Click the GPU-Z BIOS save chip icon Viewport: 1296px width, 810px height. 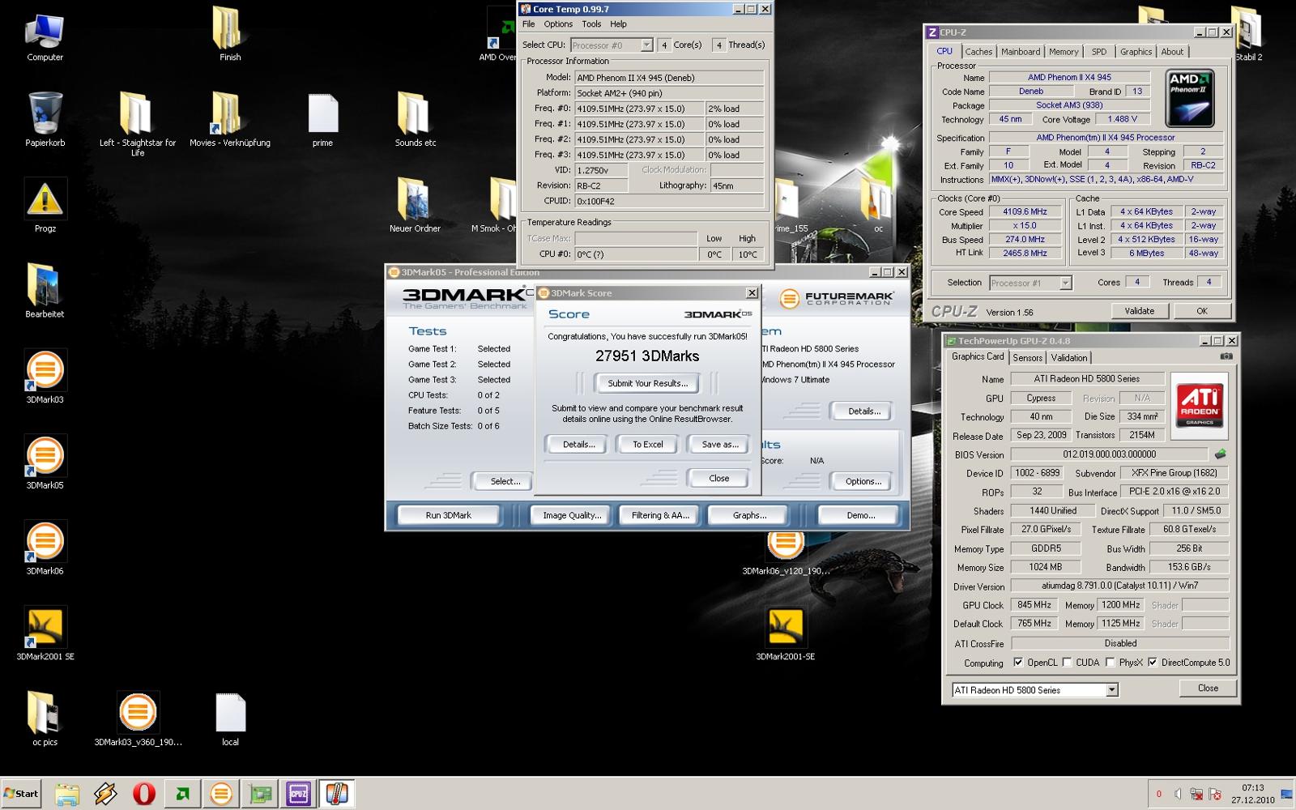1221,454
